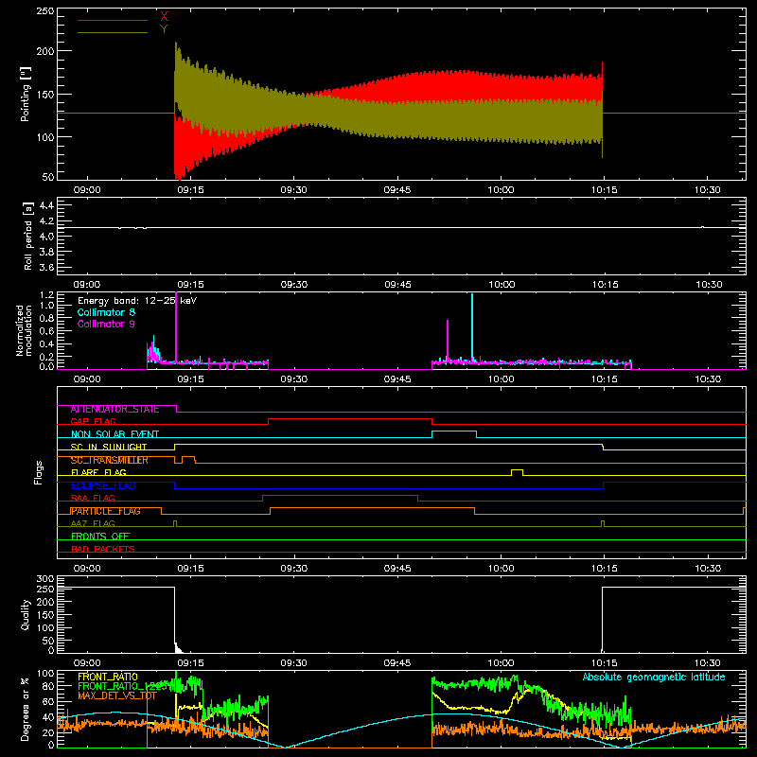Click the green FRONT_RATIO_1225 legend entry
Viewport: 757px width, 757px height.
pos(123,686)
